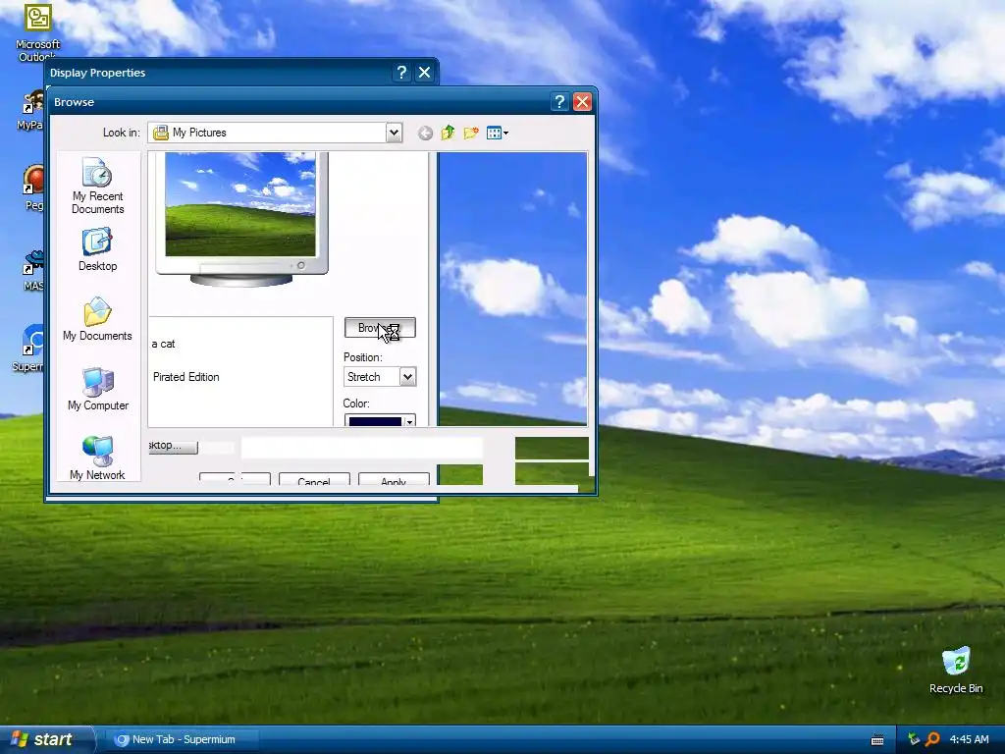1005x754 pixels.
Task: Click the network icon in system tray
Action: (x=914, y=739)
